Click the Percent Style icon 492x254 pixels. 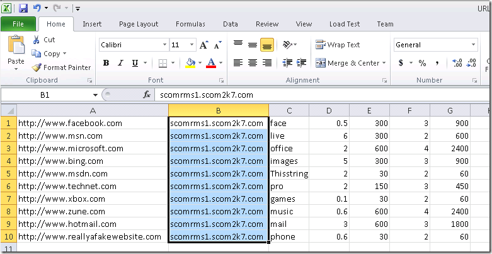pos(422,63)
